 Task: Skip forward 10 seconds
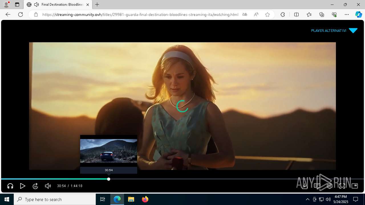pos(35,186)
